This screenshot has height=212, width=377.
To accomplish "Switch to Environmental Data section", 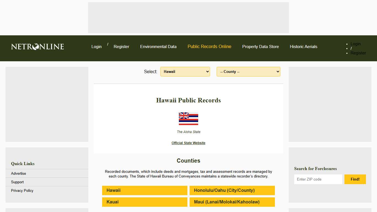I will pos(158,46).
